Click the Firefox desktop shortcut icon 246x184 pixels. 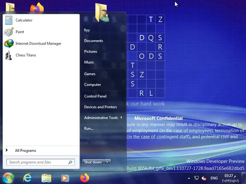click(x=37, y=7)
